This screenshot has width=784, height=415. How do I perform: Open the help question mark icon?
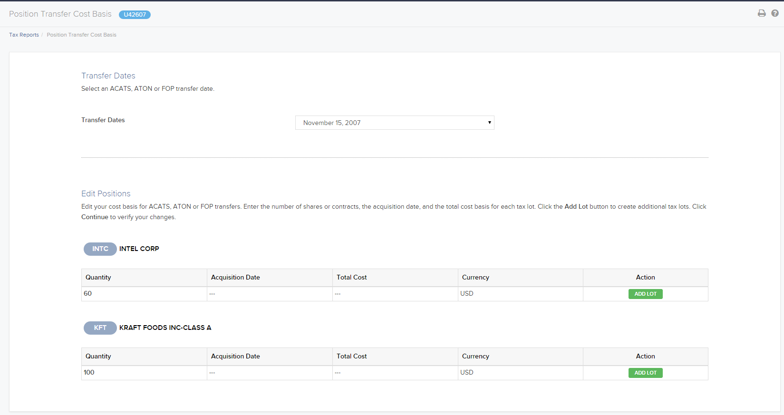tap(775, 13)
